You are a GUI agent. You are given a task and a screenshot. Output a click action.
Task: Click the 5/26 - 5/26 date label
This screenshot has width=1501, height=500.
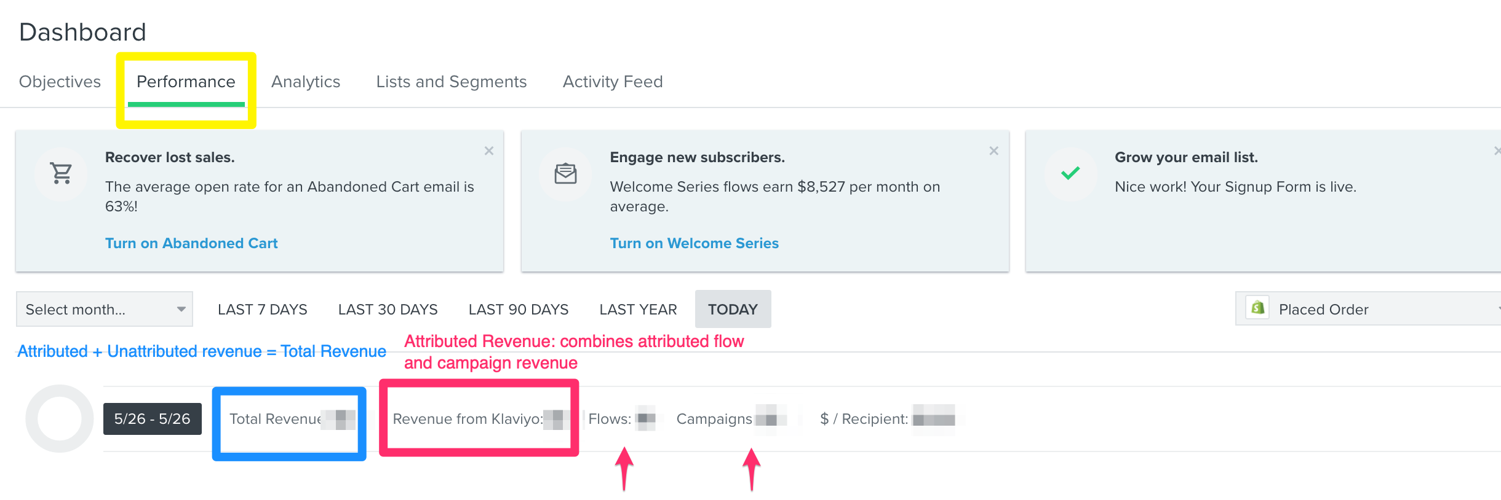coord(153,419)
